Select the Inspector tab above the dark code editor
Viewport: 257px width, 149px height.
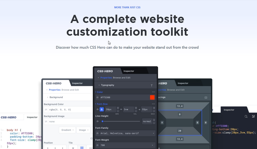[x=229, y=110]
